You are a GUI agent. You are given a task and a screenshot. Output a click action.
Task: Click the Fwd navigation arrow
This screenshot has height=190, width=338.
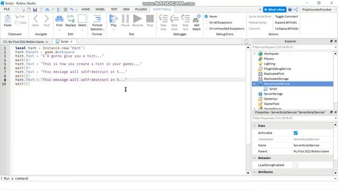coord(46,19)
